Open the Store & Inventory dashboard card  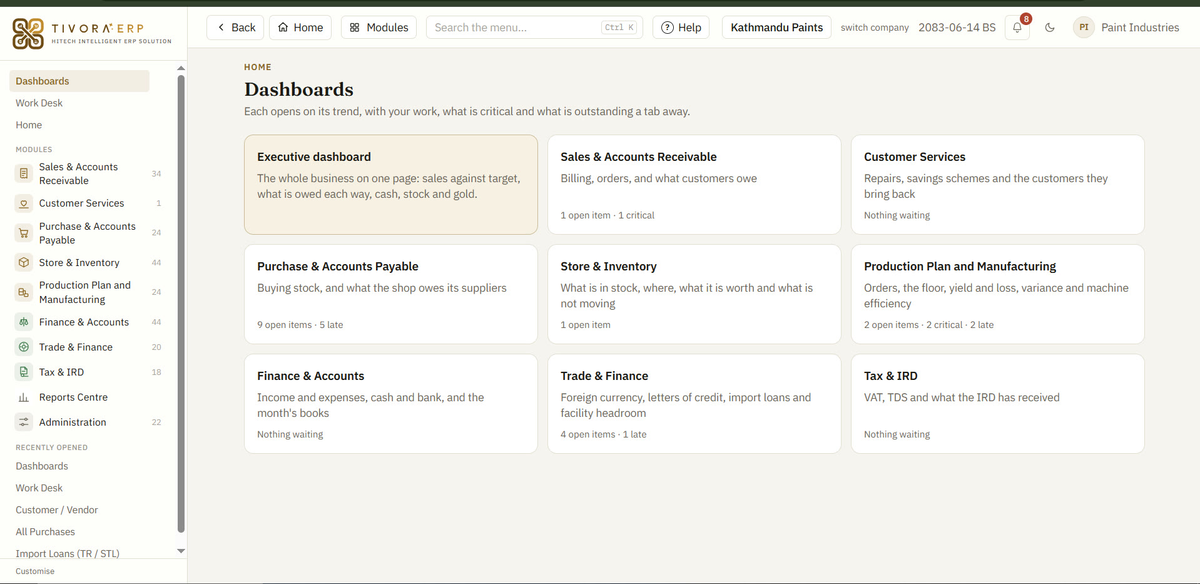[694, 294]
